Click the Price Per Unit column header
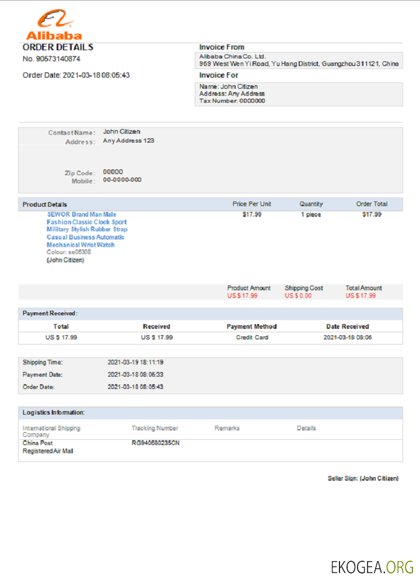This screenshot has height=584, width=420. point(251,204)
